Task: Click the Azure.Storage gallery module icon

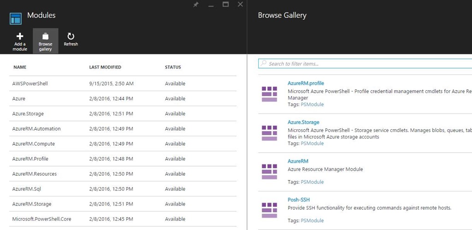Action: [x=269, y=133]
